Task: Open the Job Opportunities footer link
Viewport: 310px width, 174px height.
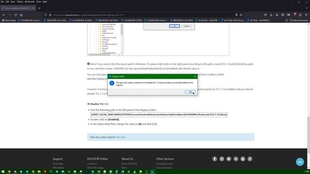Action: coord(164,164)
